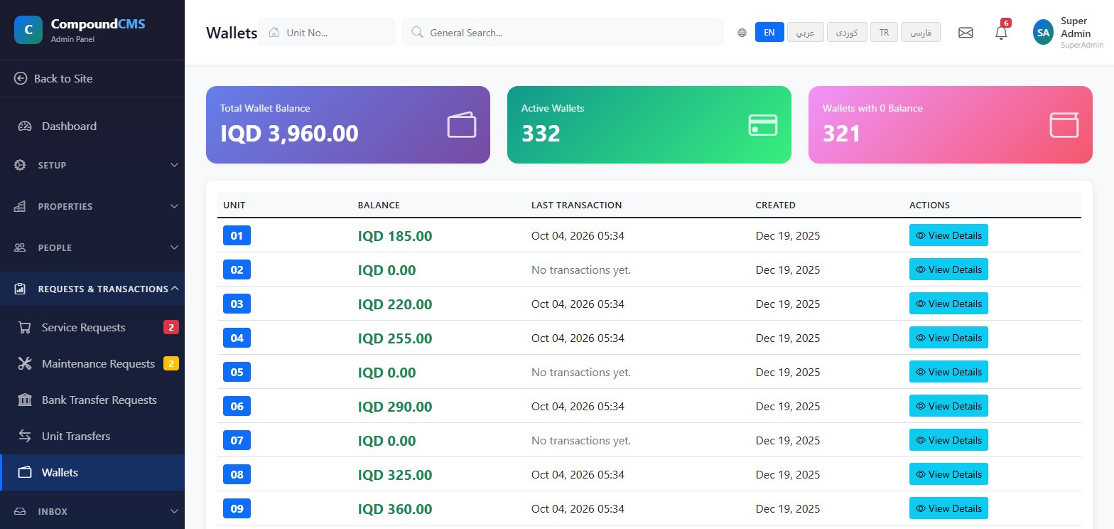
Task: Click the Wallets sidebar wallet icon
Action: (x=25, y=473)
